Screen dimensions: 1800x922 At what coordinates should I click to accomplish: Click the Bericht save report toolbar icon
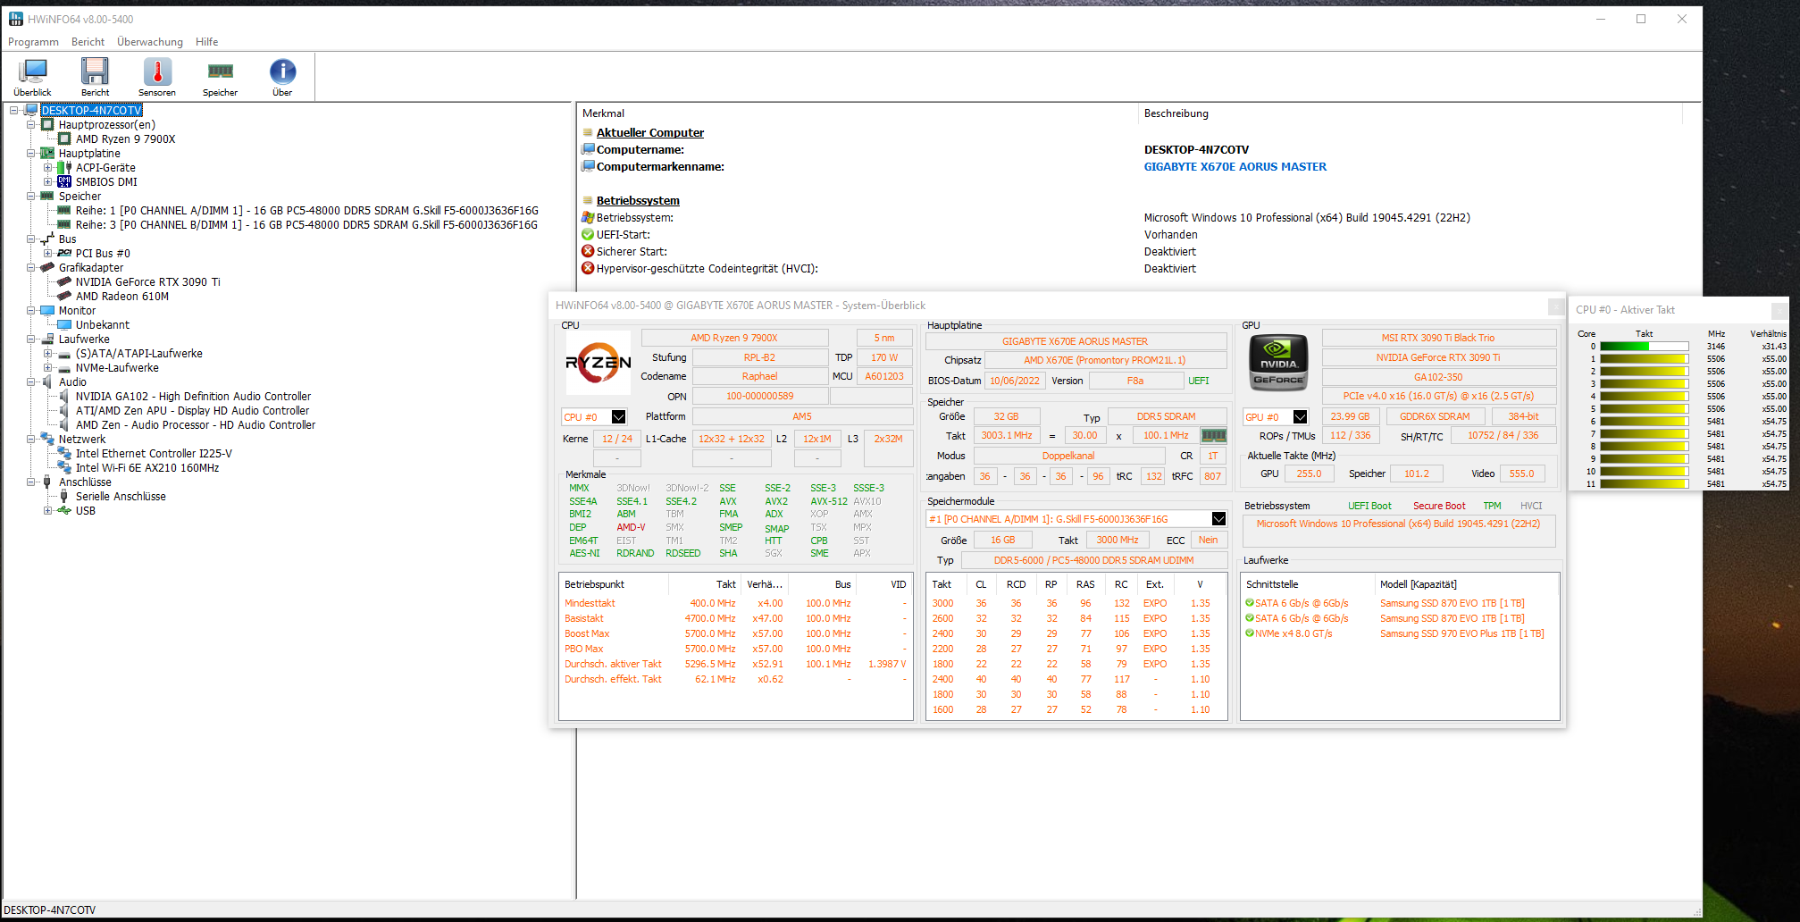(95, 77)
